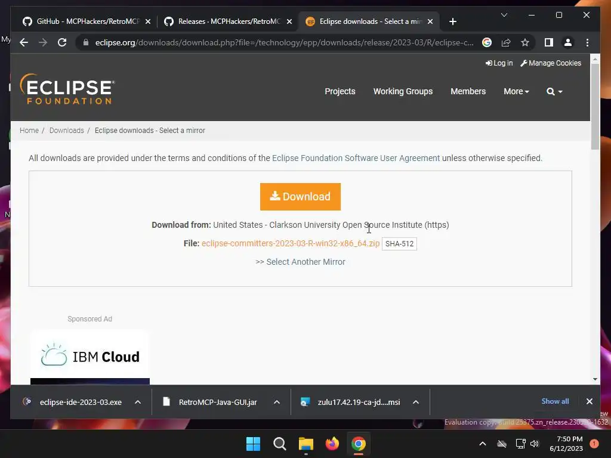
Task: Click the OneDrive cloud tray icon
Action: click(x=502, y=444)
